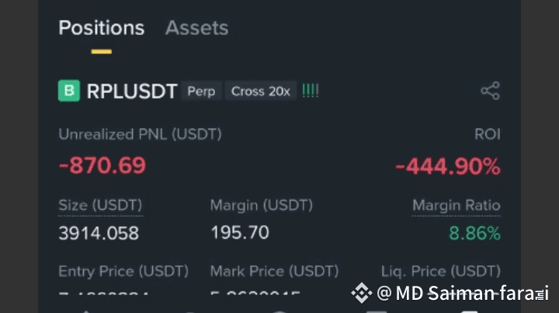
Task: Click the share position icon
Action: 490,91
